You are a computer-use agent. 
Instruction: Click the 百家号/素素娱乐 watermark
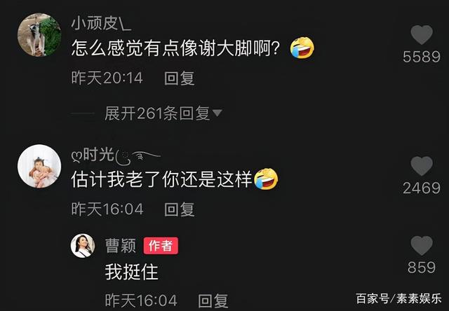399,298
